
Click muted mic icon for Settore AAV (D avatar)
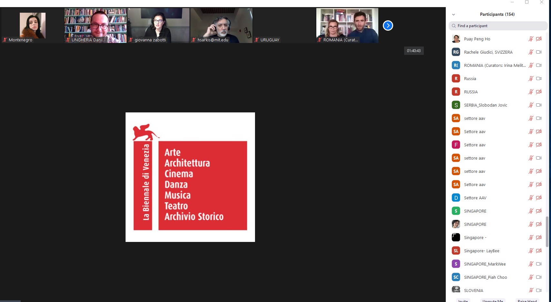pos(531,198)
